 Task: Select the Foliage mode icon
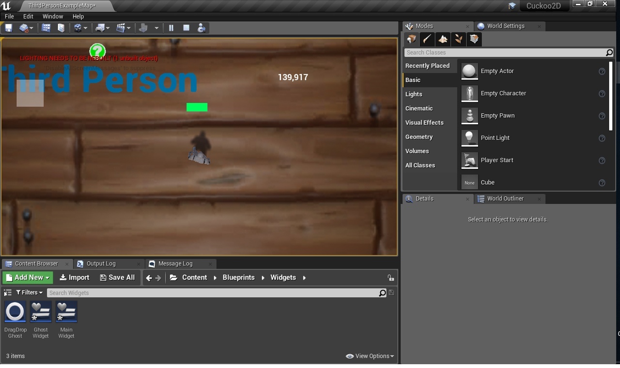tap(458, 39)
